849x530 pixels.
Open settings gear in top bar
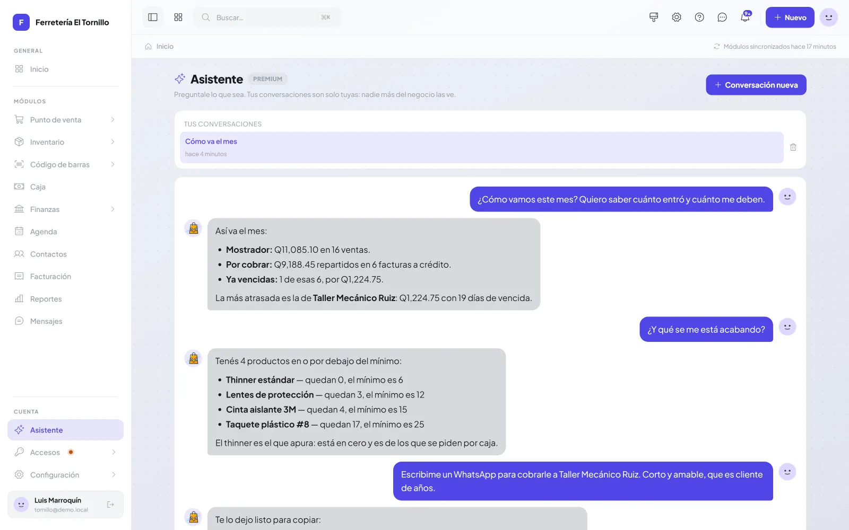coord(677,17)
